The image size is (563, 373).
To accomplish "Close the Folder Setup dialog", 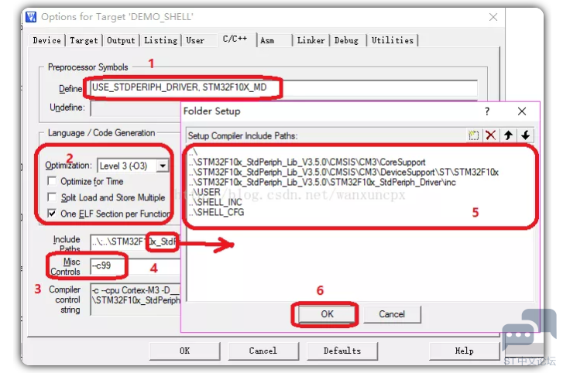I will pos(522,111).
